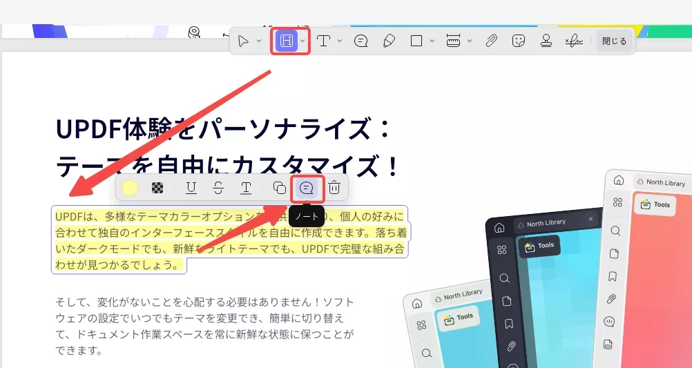
Task: Select the Rectangle shape tool
Action: click(x=416, y=41)
